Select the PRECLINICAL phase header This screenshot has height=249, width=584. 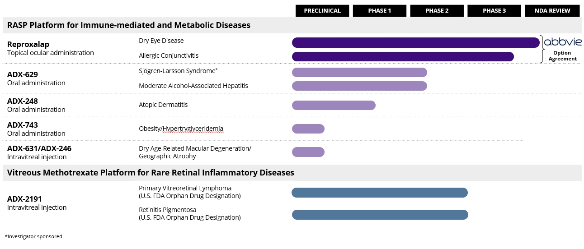tap(322, 11)
